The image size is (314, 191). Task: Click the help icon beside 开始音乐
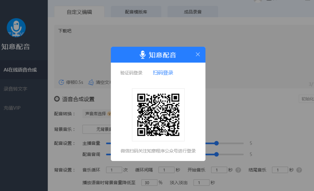238,170
